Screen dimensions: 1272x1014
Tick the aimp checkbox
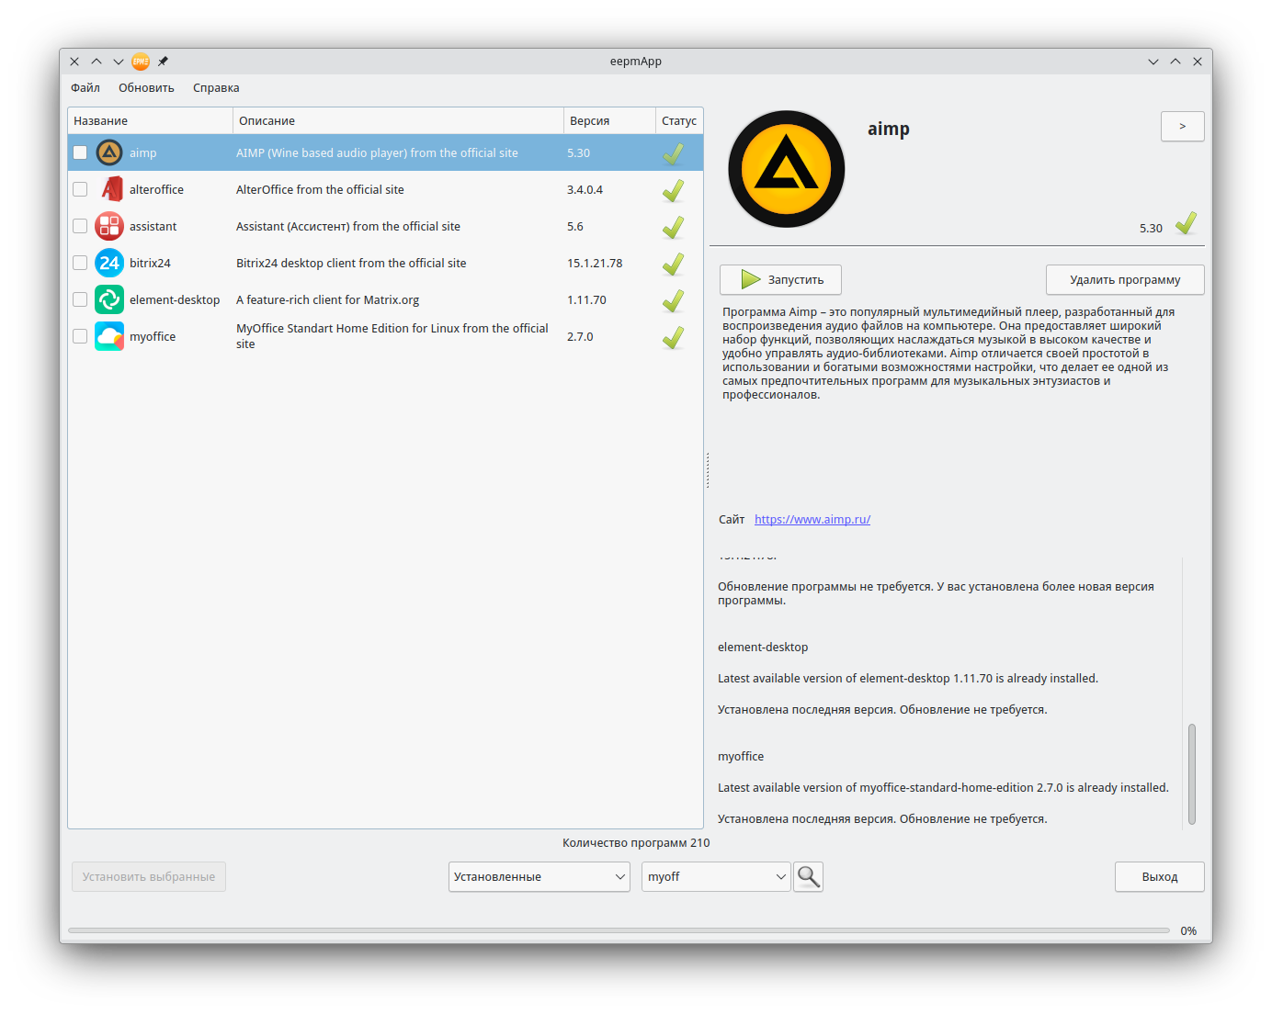tap(80, 152)
